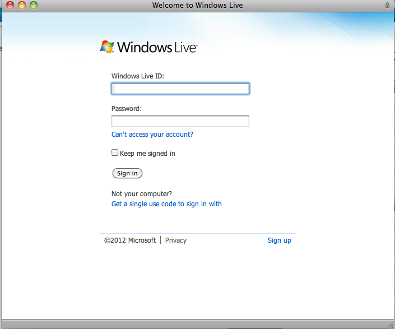
Task: Click the "Keep me signed in" label text
Action: (x=147, y=154)
